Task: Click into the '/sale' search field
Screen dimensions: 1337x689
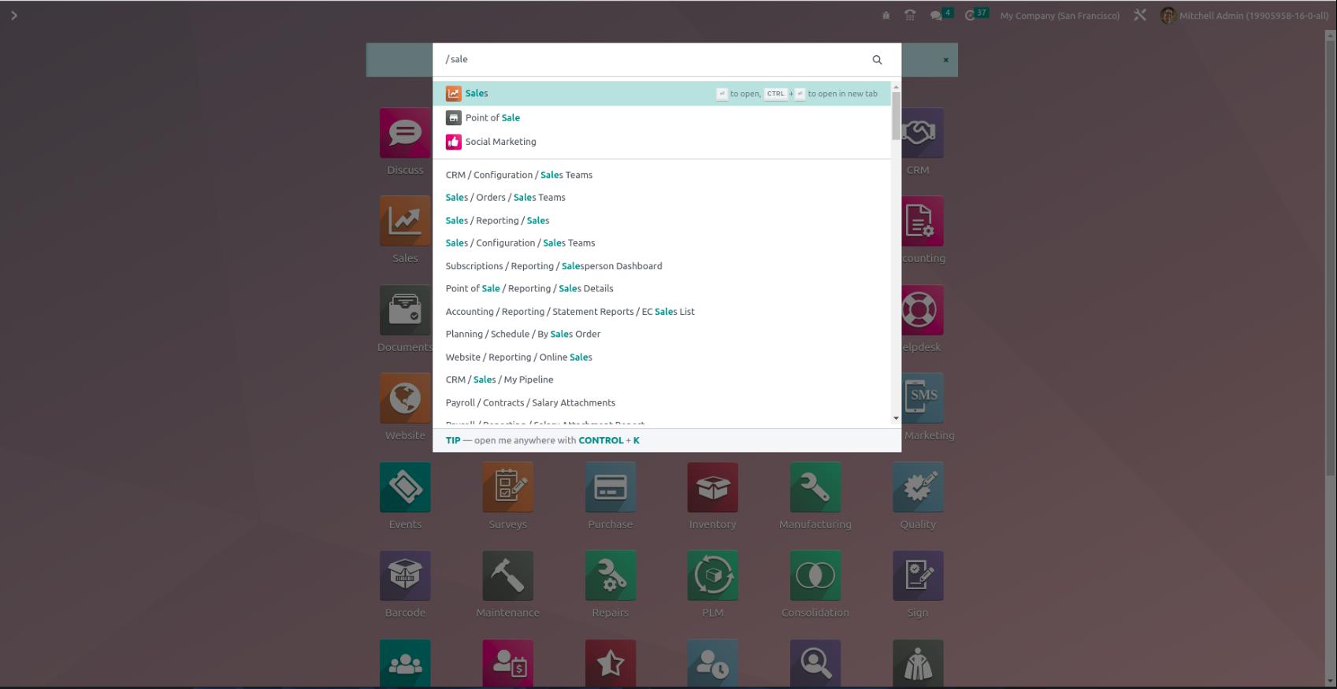Action: point(654,60)
